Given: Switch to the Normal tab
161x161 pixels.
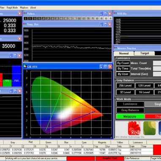Looking at the screenshot, I should tap(124, 54).
